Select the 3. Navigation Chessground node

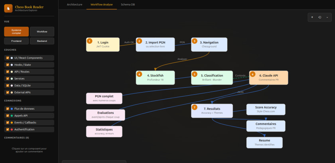click(x=209, y=44)
